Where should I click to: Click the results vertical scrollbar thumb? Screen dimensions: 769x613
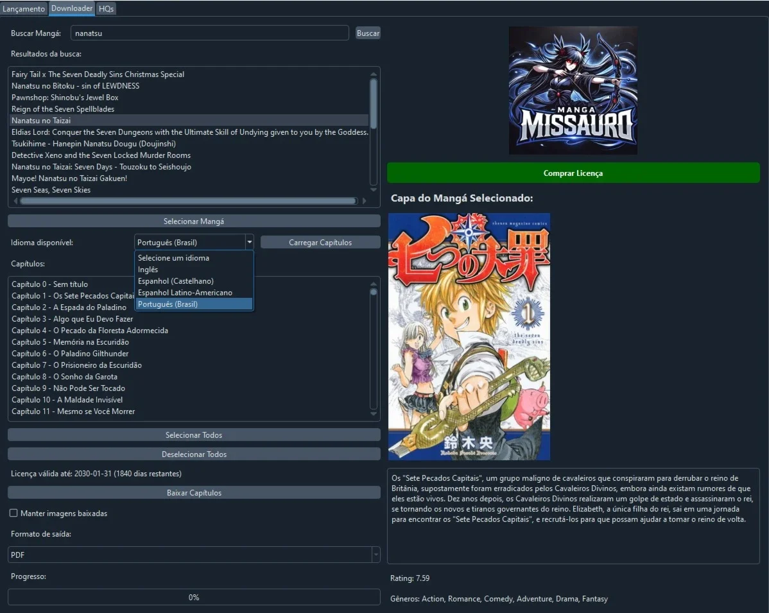[374, 103]
